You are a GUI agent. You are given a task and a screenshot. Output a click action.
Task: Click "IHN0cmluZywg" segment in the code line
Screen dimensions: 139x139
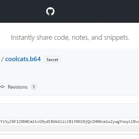(106, 121)
